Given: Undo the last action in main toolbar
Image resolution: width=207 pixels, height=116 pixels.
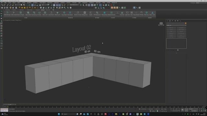Looking at the screenshot, I should [2, 5].
